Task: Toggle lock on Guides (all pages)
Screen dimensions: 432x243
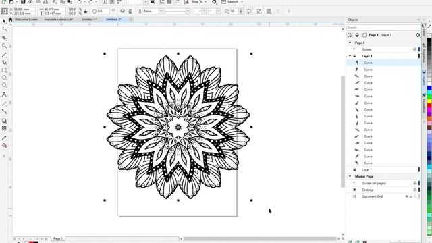Action: pyautogui.click(x=414, y=183)
